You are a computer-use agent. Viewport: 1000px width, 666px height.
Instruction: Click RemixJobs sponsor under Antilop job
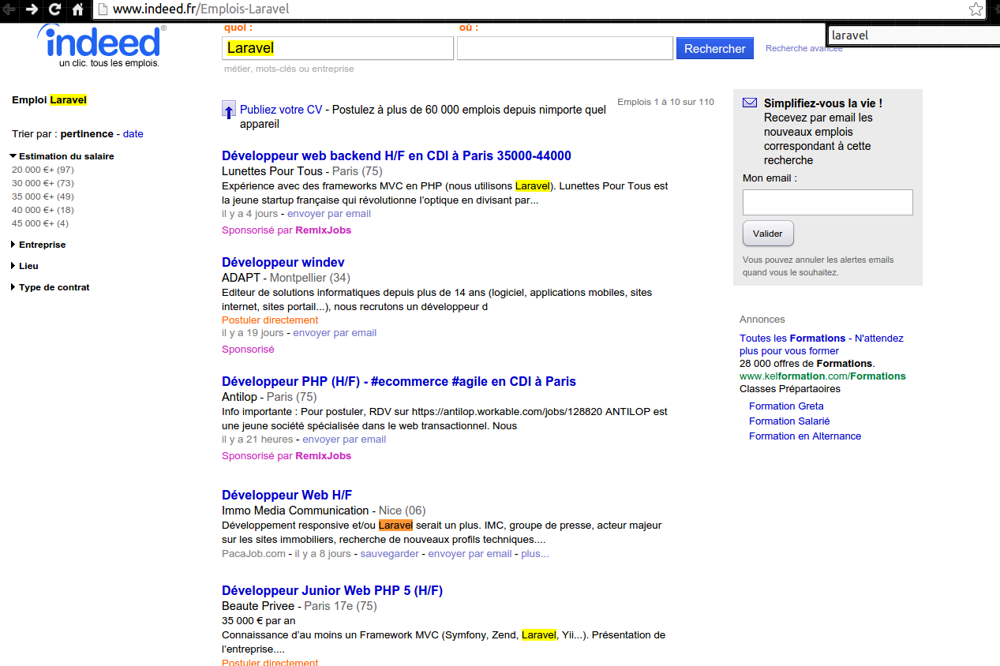click(324, 456)
